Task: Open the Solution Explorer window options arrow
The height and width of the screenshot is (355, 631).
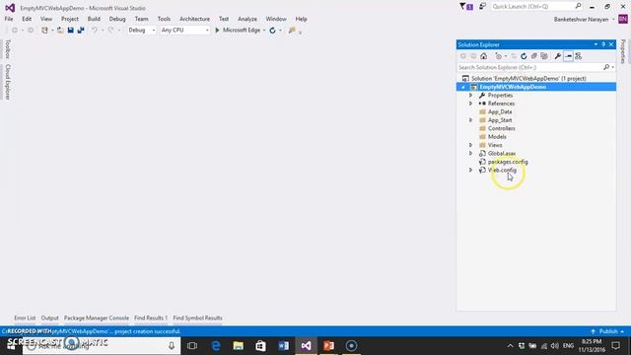Action: tap(596, 44)
